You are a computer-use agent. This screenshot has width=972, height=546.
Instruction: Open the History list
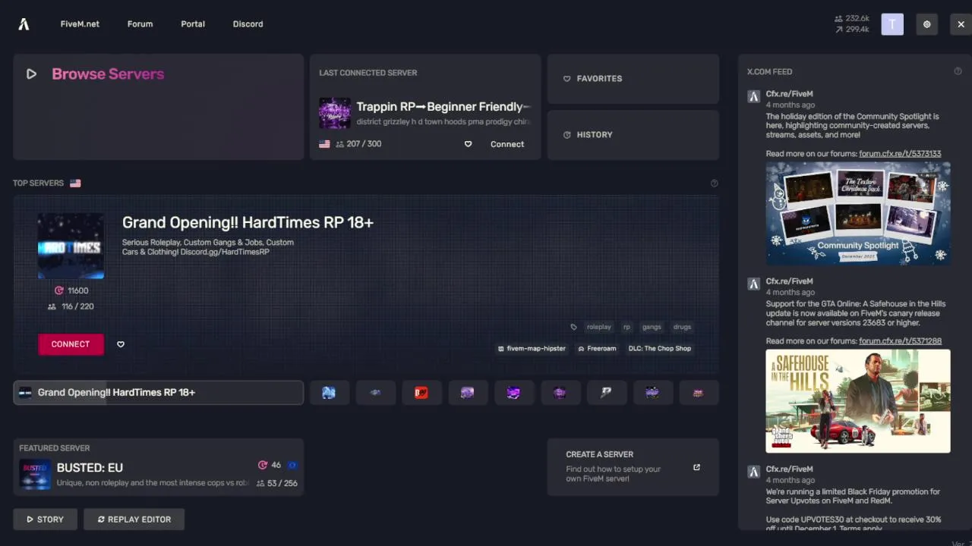[x=633, y=135]
